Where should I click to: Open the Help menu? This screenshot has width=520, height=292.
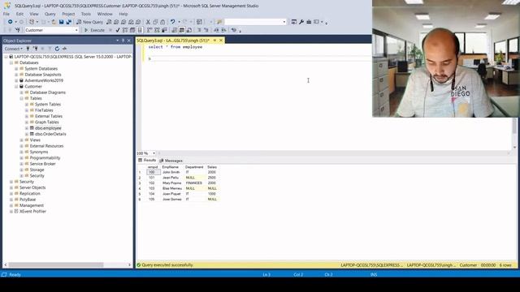(x=123, y=14)
